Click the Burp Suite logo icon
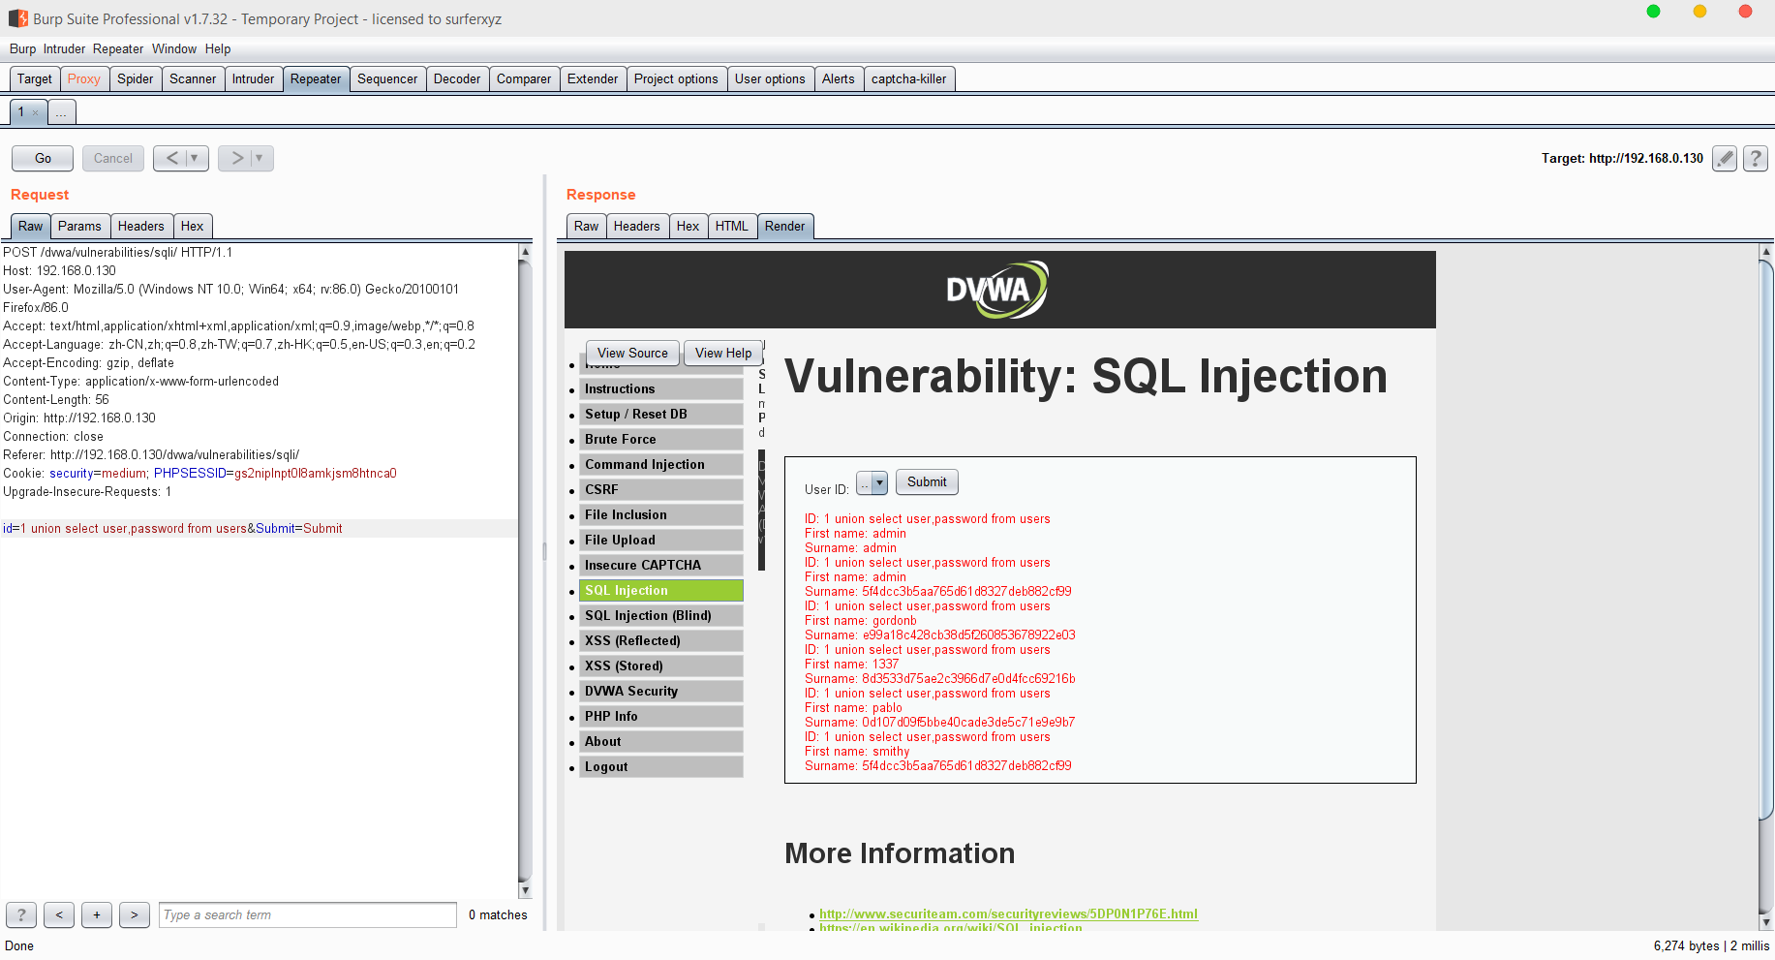 coord(18,18)
